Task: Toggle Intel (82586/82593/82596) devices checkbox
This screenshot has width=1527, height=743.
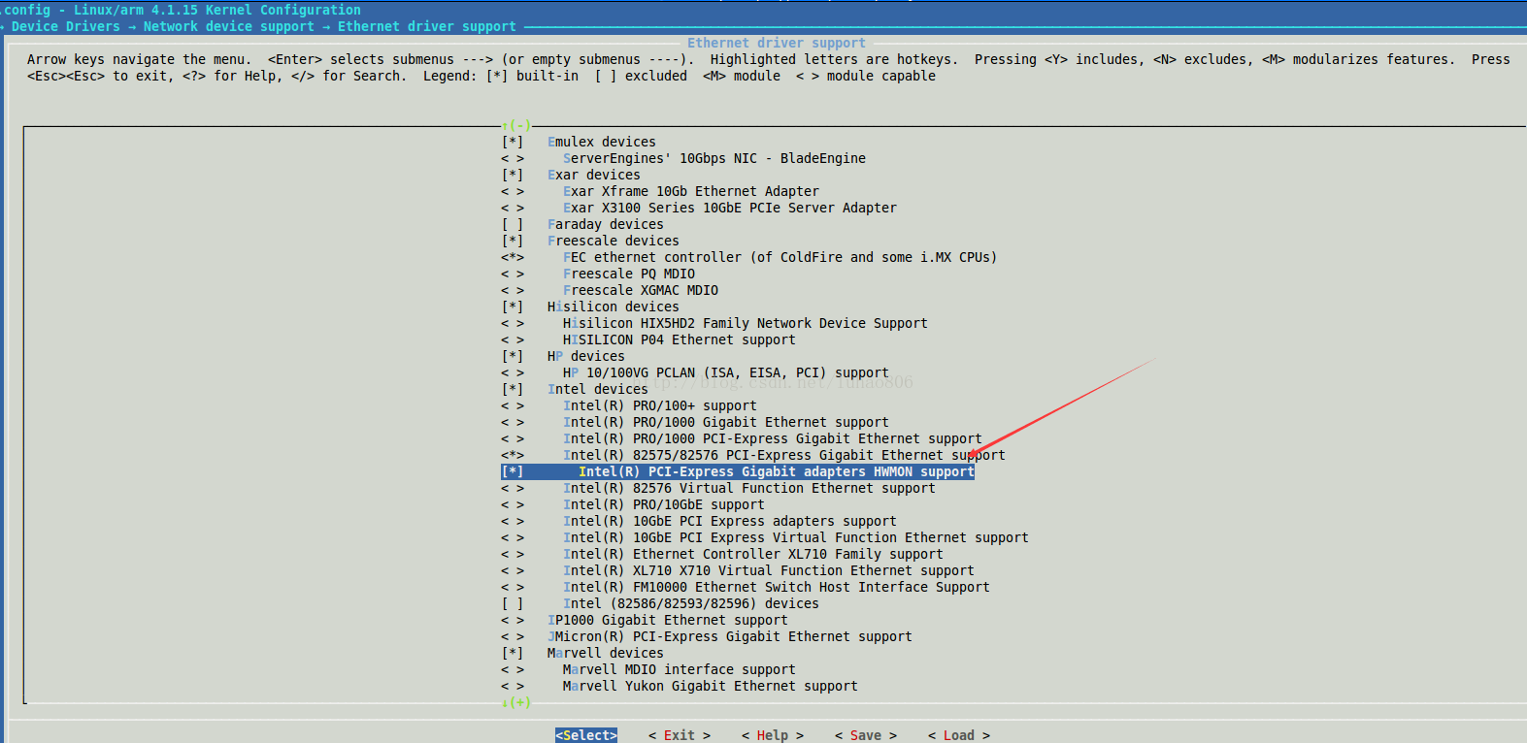Action: [513, 603]
